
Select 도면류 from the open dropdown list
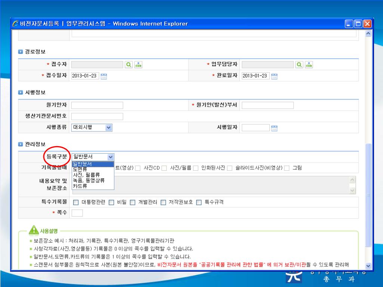[80, 169]
